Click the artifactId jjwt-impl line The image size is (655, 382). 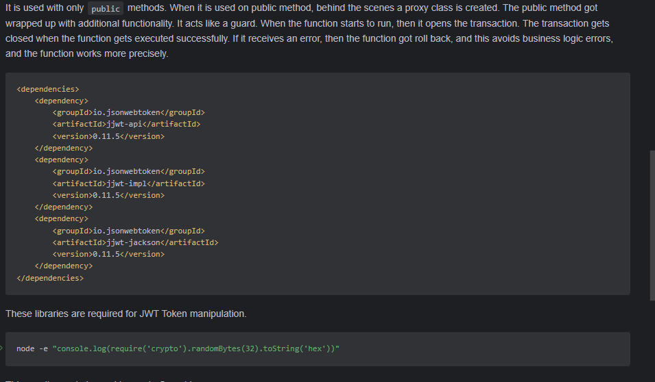pyautogui.click(x=129, y=183)
